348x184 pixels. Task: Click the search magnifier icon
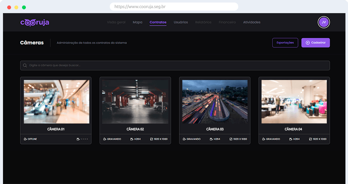(25, 66)
